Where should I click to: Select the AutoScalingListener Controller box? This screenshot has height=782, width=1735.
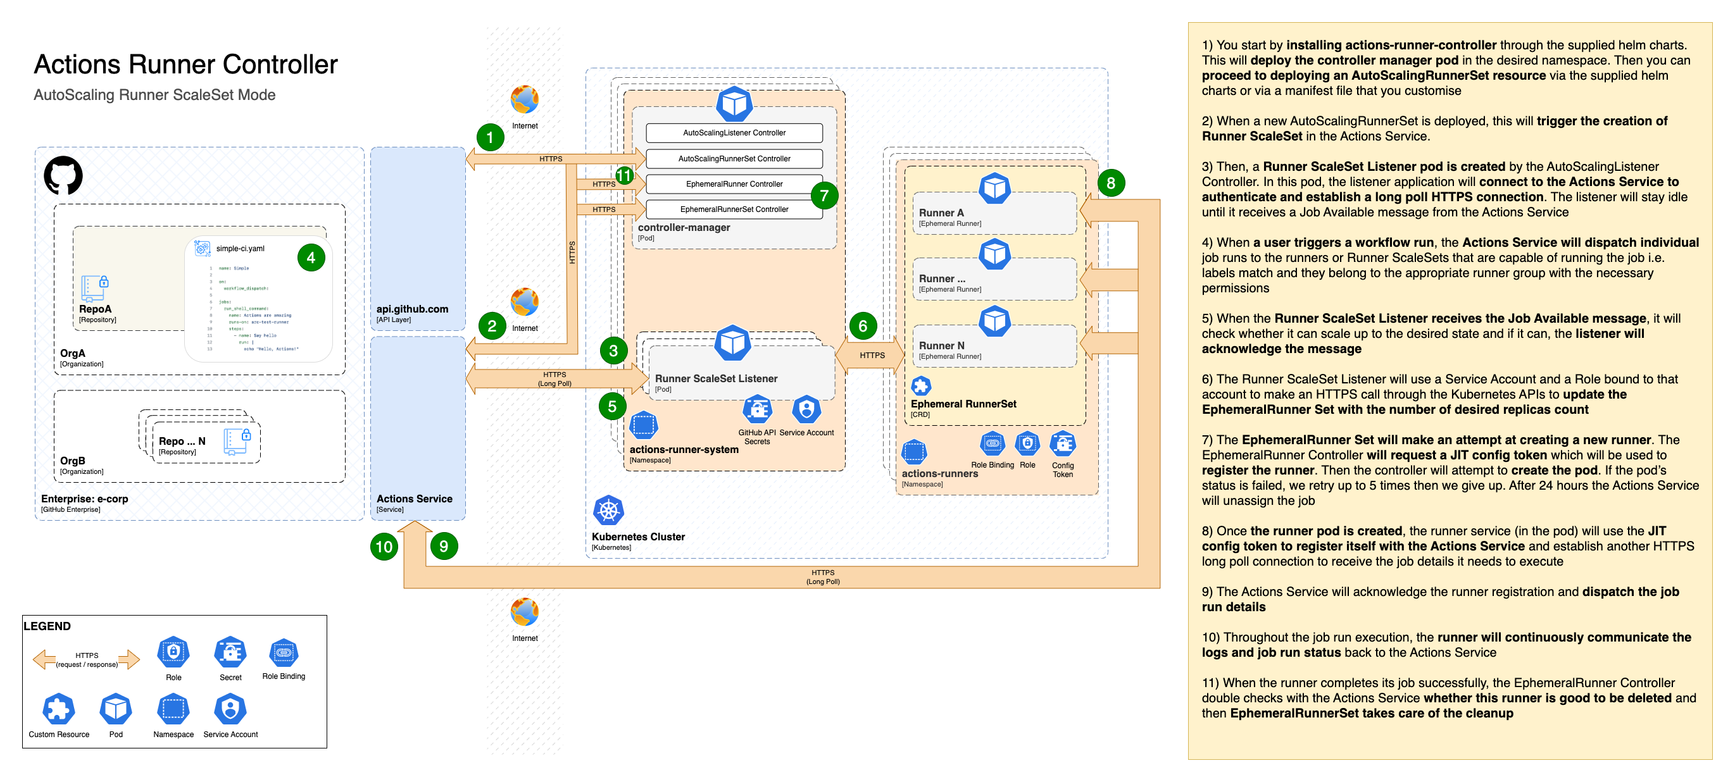coord(734,133)
